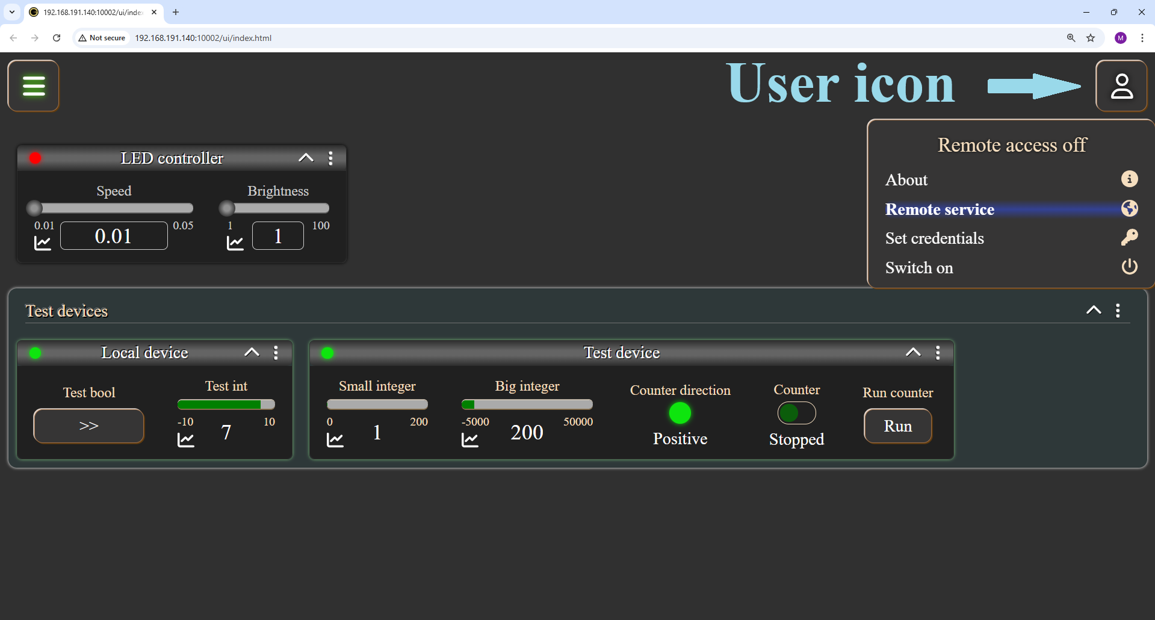This screenshot has height=620, width=1155.
Task: Click LED controller red status indicator
Action: pyautogui.click(x=36, y=158)
